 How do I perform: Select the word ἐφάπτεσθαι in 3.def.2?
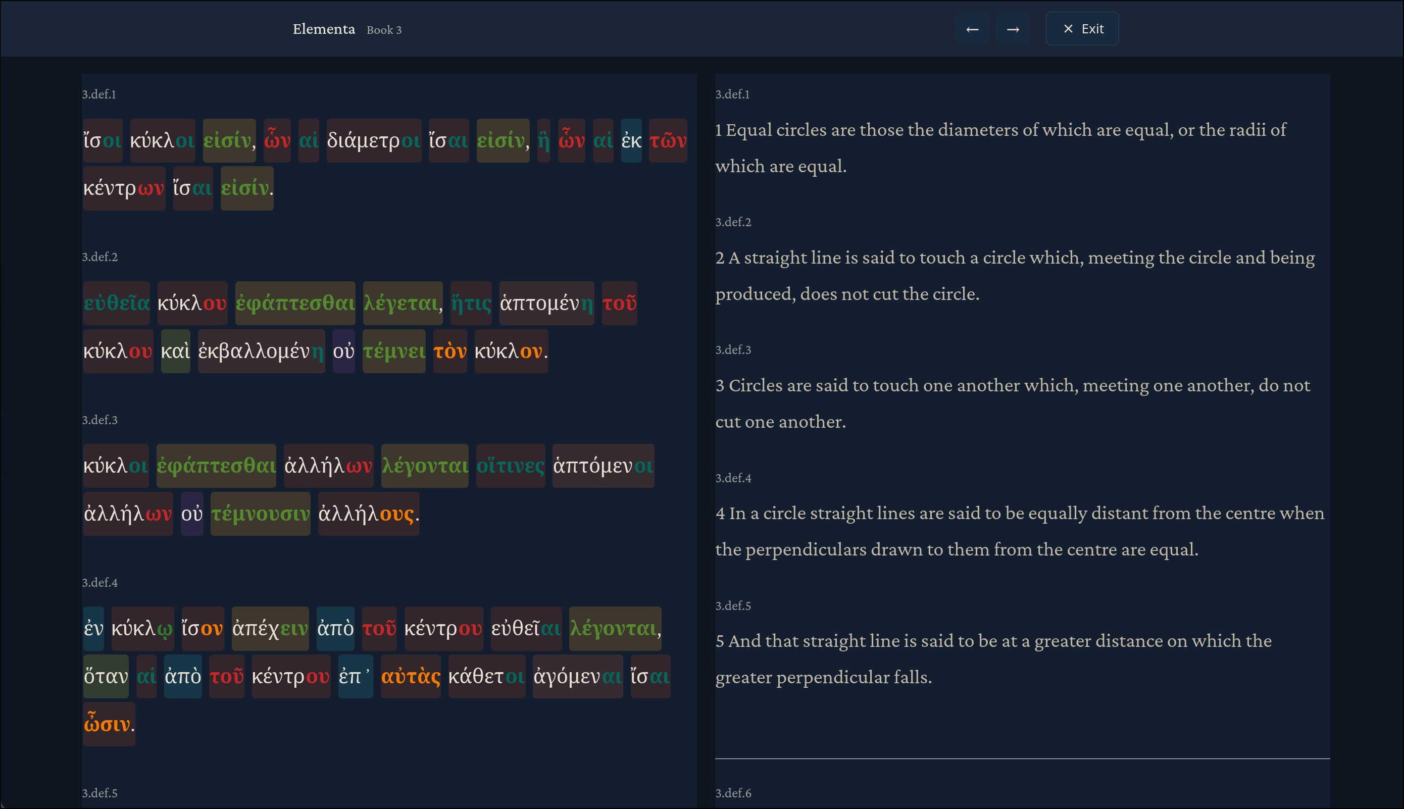pos(294,304)
